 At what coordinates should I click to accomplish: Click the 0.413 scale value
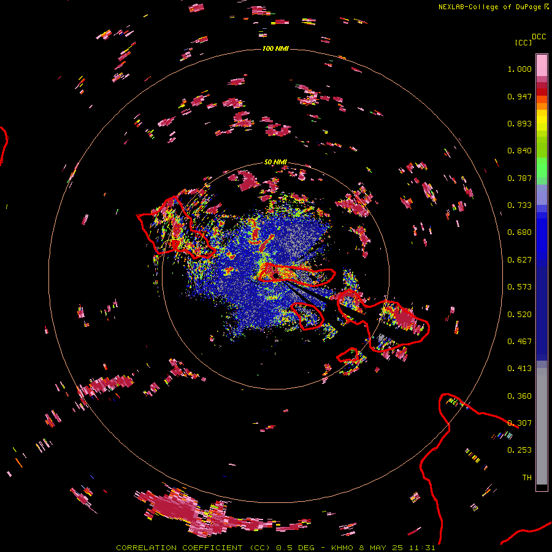[x=519, y=369]
